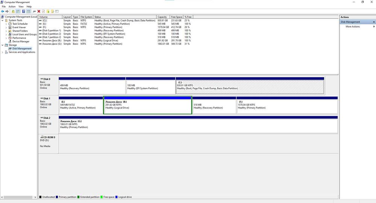Image resolution: width=376 pixels, height=203 pixels.
Task: Select the 499 MB Recovery Partition block on Disk 0
Action: pyautogui.click(x=92, y=86)
